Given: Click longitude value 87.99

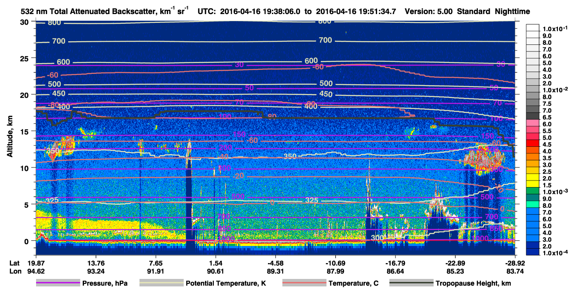Looking at the screenshot, I should click(x=335, y=271).
